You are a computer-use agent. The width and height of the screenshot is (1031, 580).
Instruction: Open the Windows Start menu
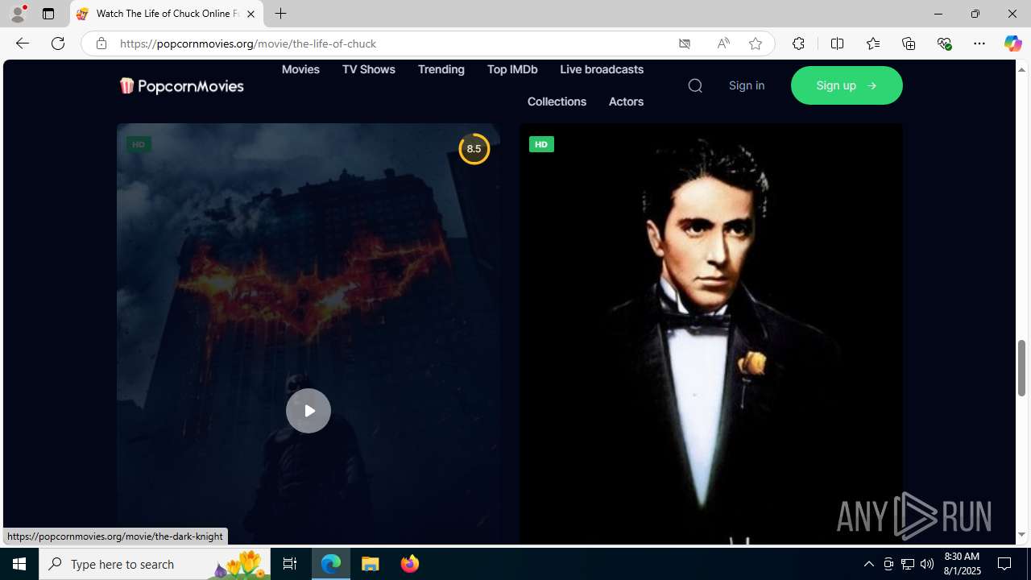pyautogui.click(x=19, y=564)
